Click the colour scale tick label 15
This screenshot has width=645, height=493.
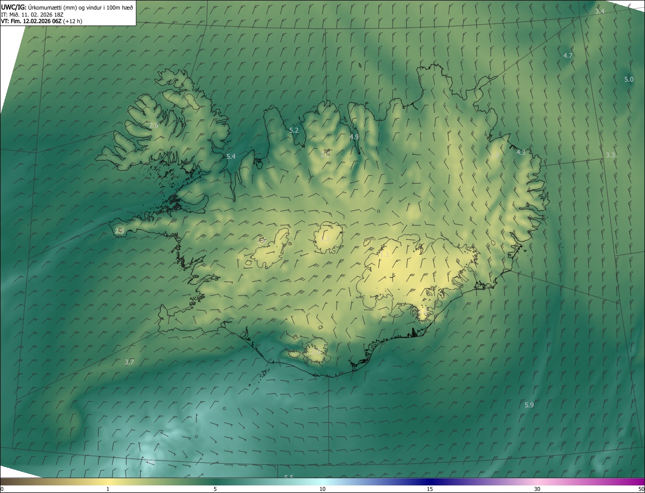click(x=430, y=489)
